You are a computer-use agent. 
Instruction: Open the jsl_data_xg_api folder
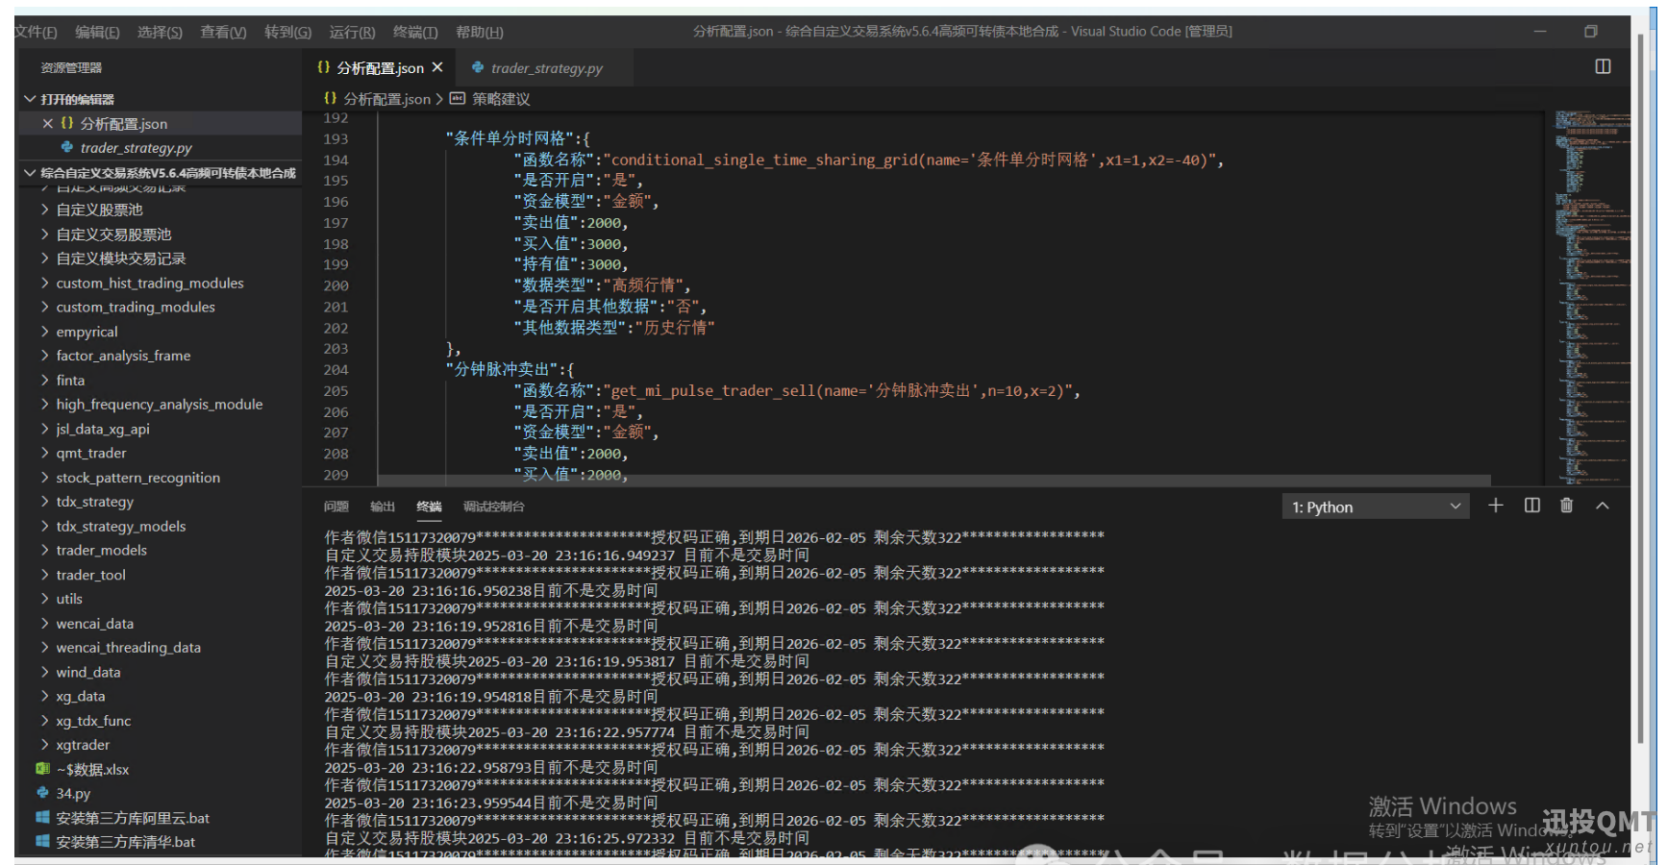tap(103, 429)
